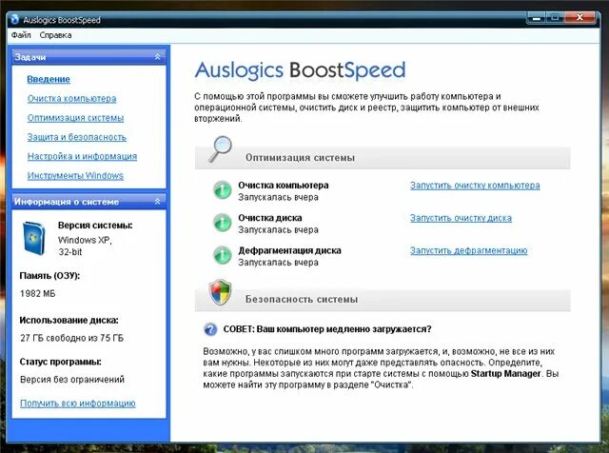Image resolution: width=609 pixels, height=453 pixels.
Task: Select the Введение task link
Action: (x=49, y=79)
